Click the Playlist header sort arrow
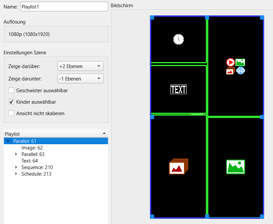This screenshot has height=224, width=273. point(104,133)
